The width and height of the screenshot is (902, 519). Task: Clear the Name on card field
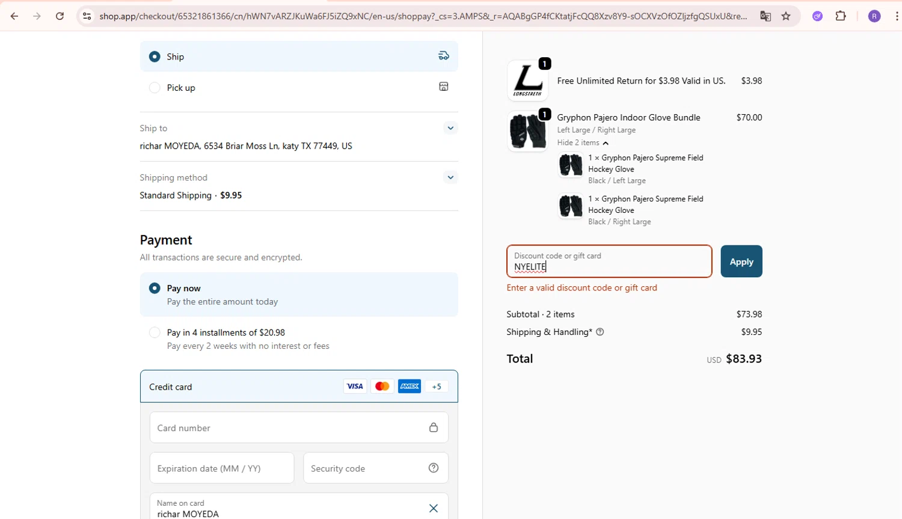[x=433, y=508]
